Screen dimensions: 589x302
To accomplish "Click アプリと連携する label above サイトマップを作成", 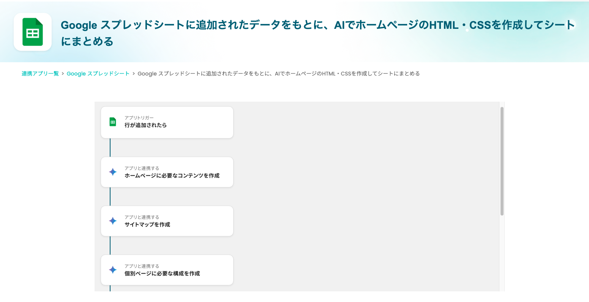I will [x=142, y=217].
